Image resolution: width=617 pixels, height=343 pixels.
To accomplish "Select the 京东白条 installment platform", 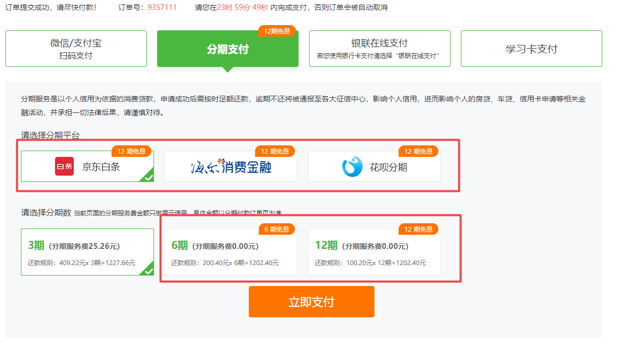I will point(87,167).
